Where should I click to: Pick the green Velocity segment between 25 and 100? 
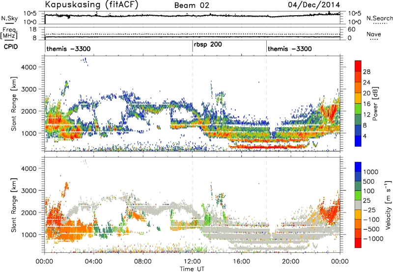(x=358, y=195)
